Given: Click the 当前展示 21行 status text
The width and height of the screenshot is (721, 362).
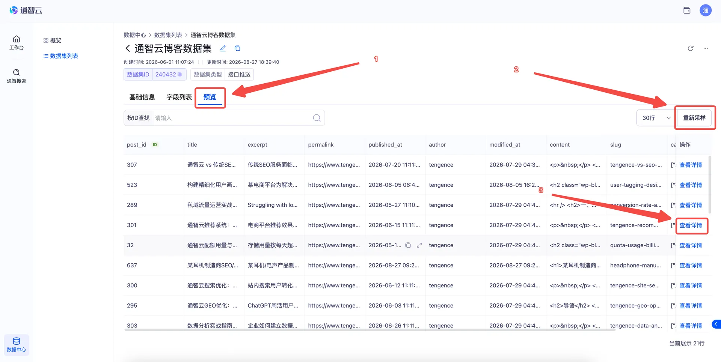Looking at the screenshot, I should (687, 344).
